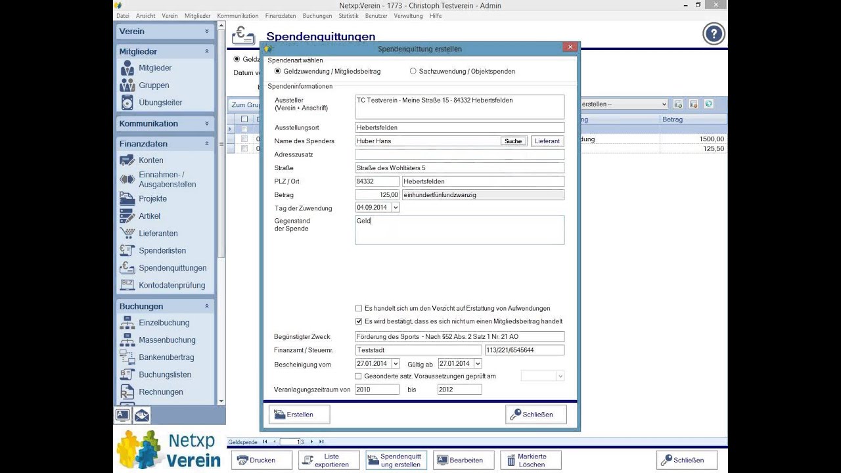Open Konten in Finanzdaten section
Screen dimensions: 841x473
127,160
